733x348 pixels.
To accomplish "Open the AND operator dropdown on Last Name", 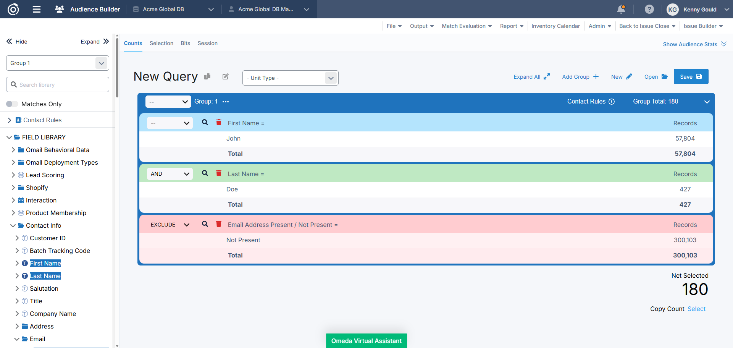I will [170, 174].
